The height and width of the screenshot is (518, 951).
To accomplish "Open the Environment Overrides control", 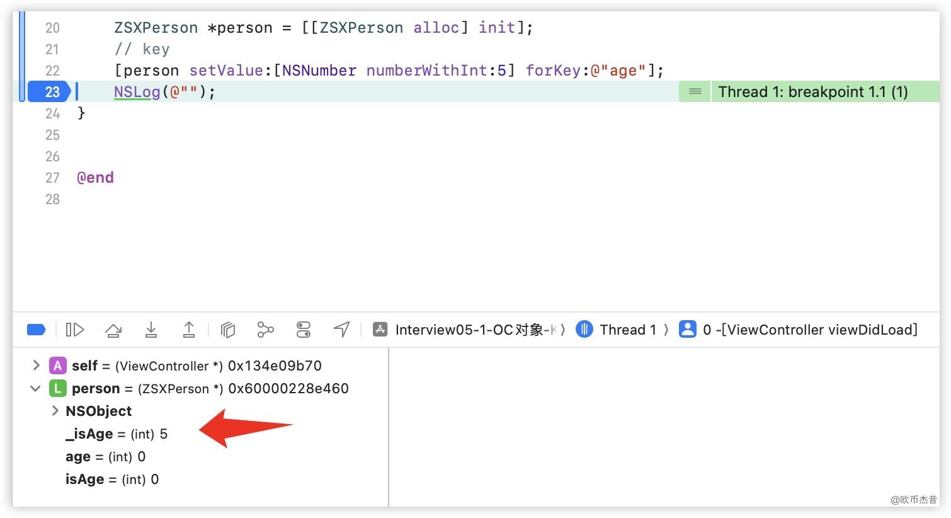I will (304, 330).
